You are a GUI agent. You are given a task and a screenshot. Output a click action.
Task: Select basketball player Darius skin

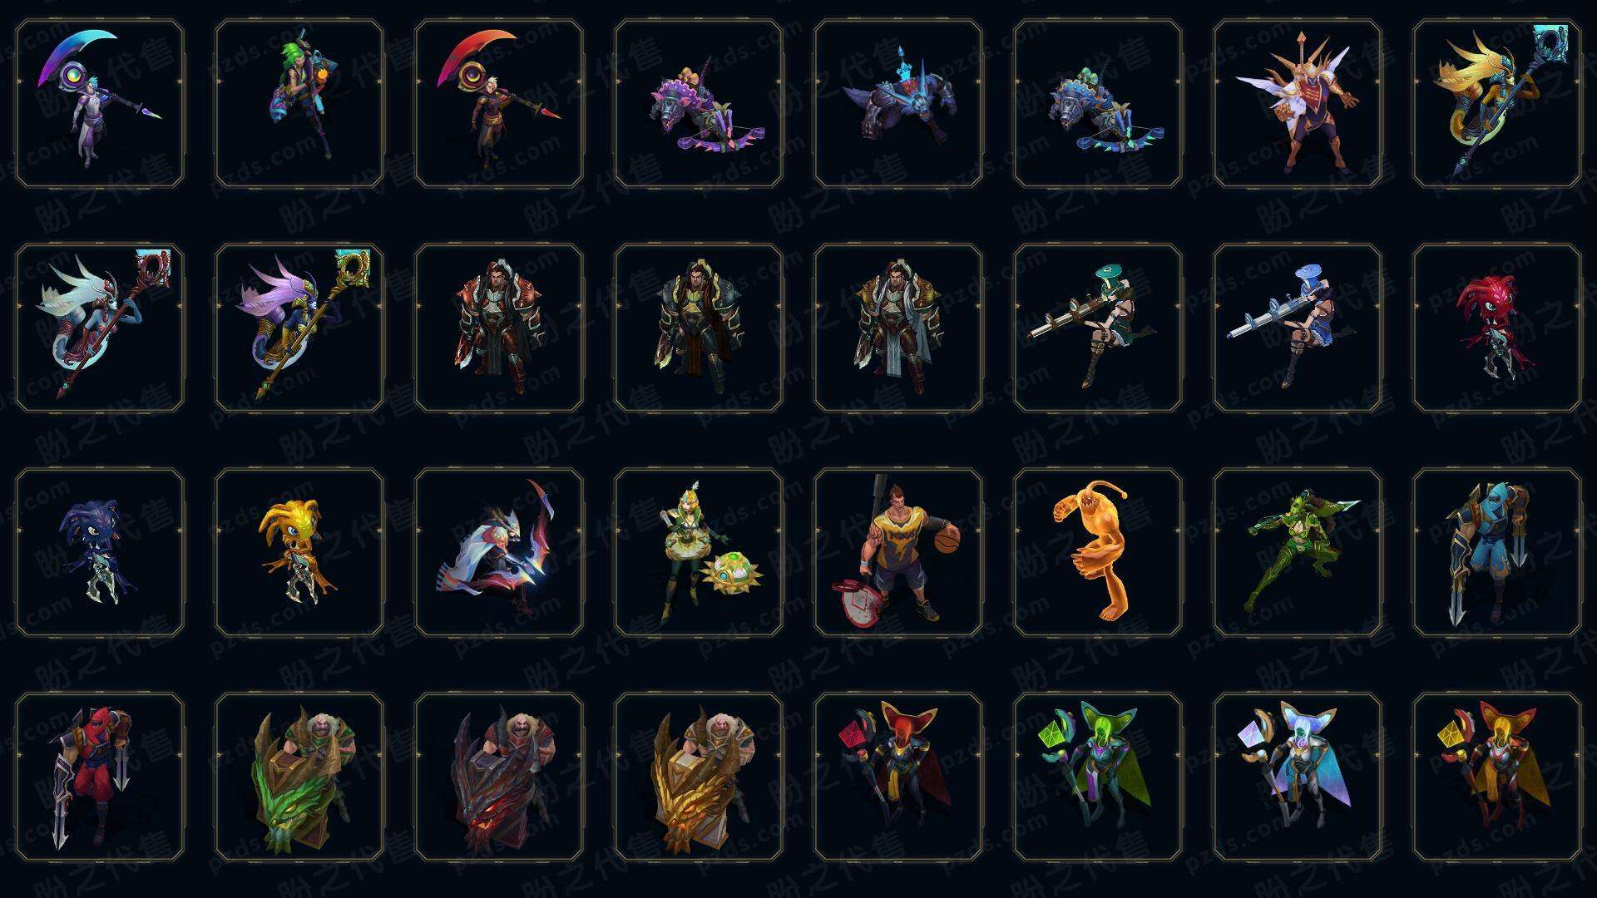(898, 553)
